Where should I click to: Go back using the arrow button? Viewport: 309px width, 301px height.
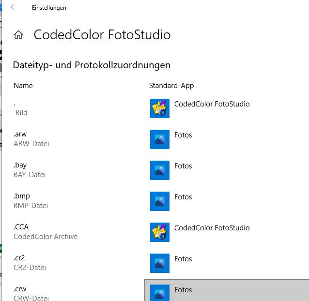(x=14, y=7)
